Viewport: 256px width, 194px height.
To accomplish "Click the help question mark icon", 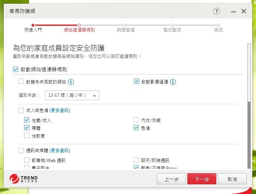I will click(x=217, y=11).
